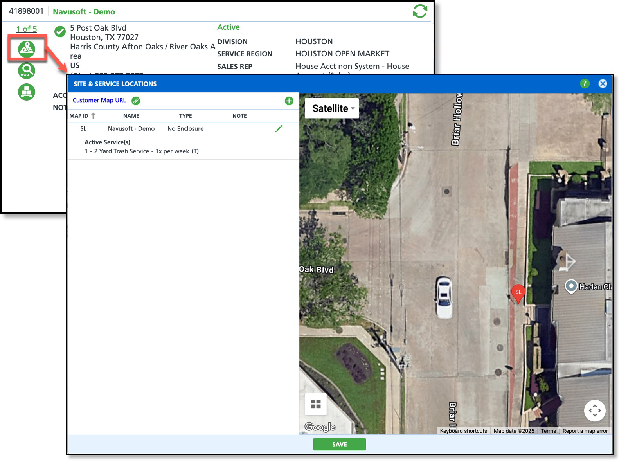
Task: Edit the SL Navusoft - Demo row
Action: click(x=279, y=129)
